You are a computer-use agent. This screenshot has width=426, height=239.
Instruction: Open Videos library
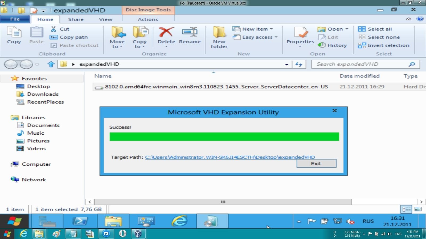36,148
